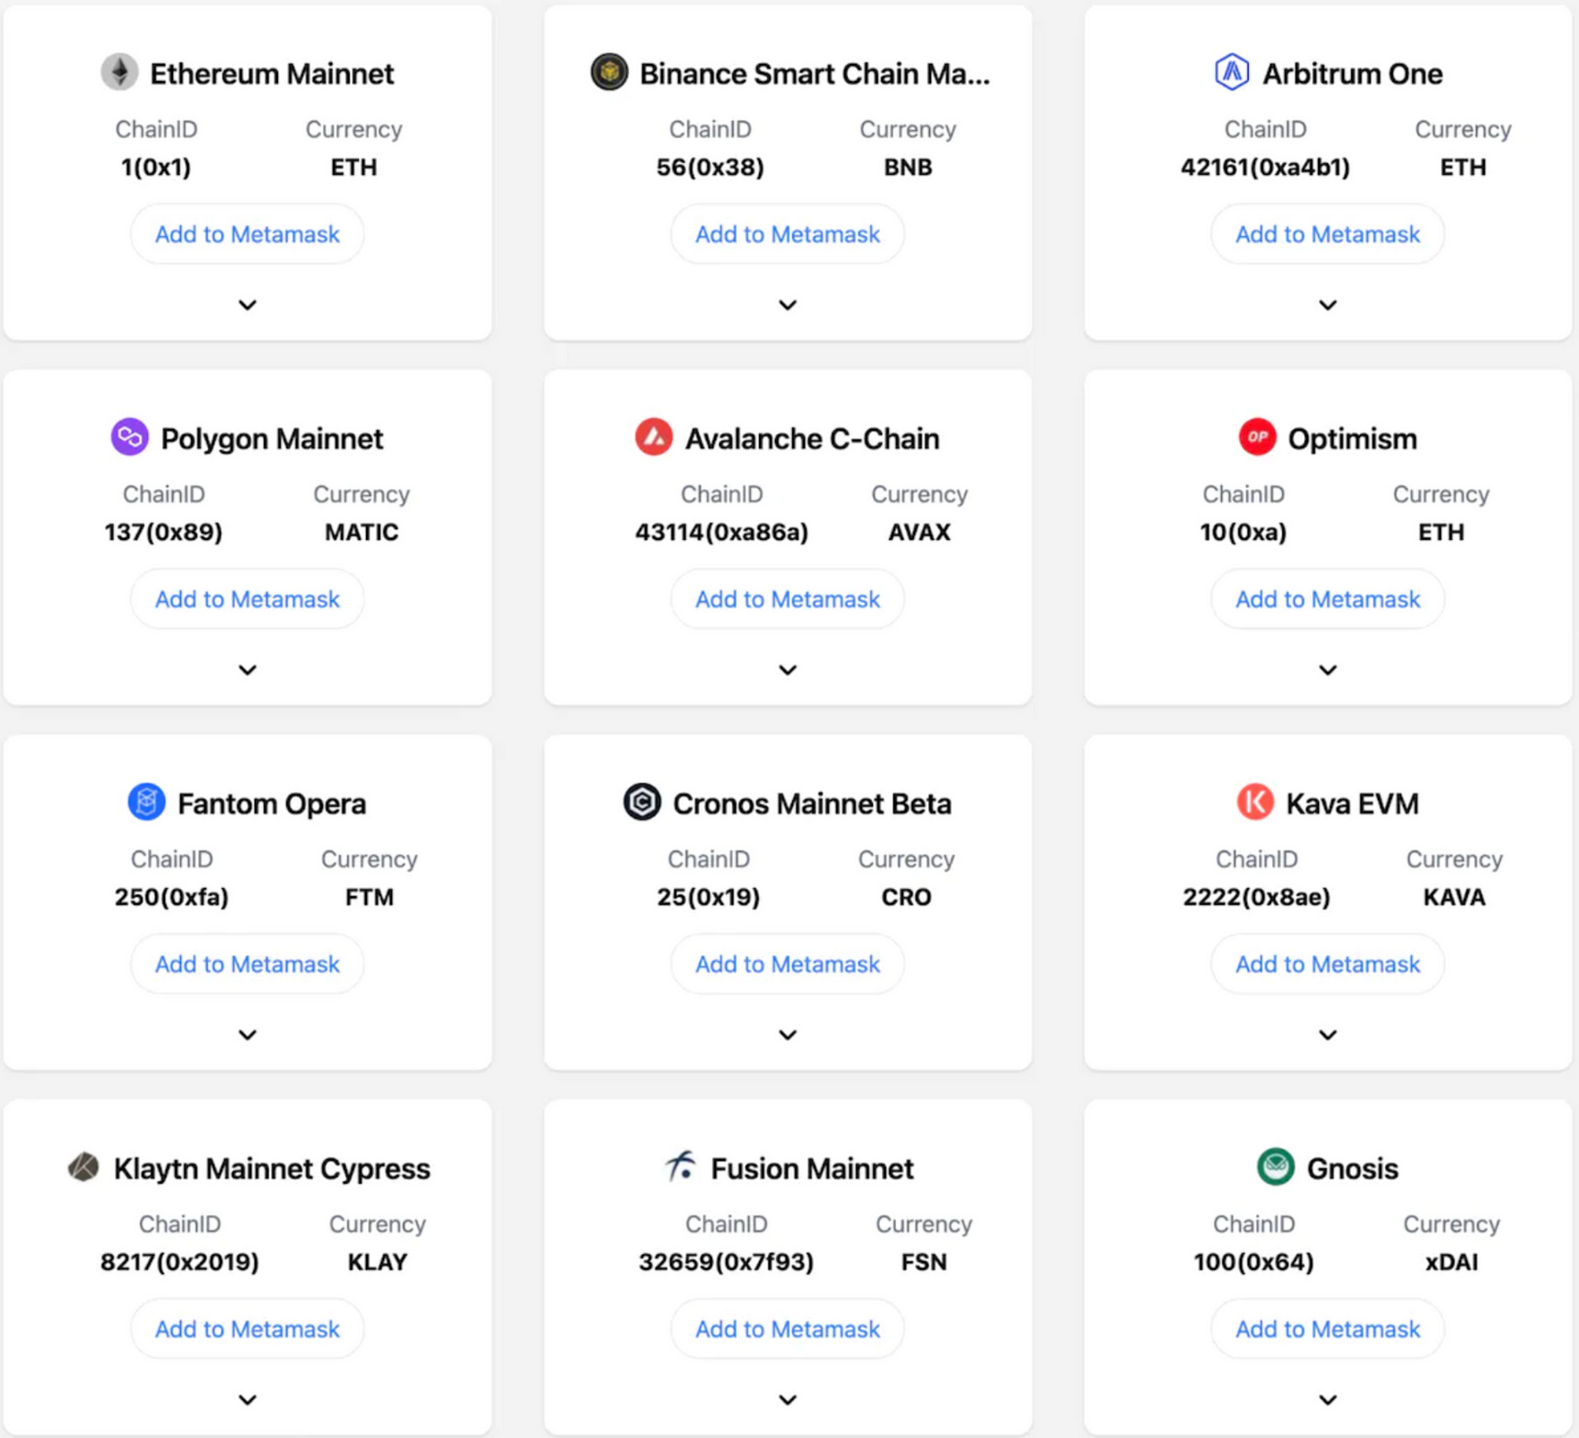Expand Ethereum Mainnet card details chevron
The width and height of the screenshot is (1579, 1438).
tap(248, 305)
